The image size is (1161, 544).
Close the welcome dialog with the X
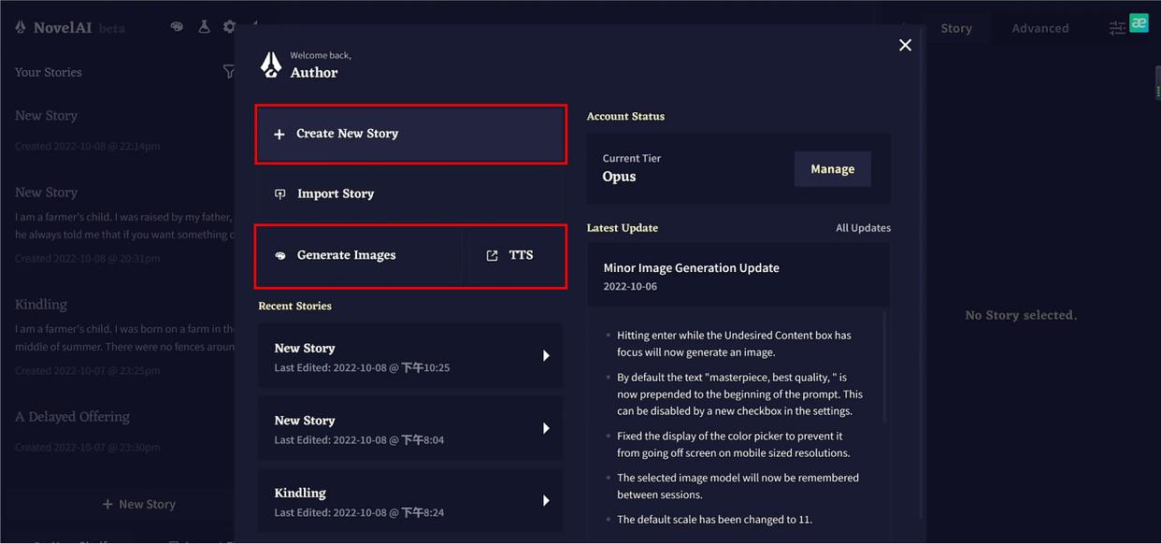pyautogui.click(x=905, y=45)
